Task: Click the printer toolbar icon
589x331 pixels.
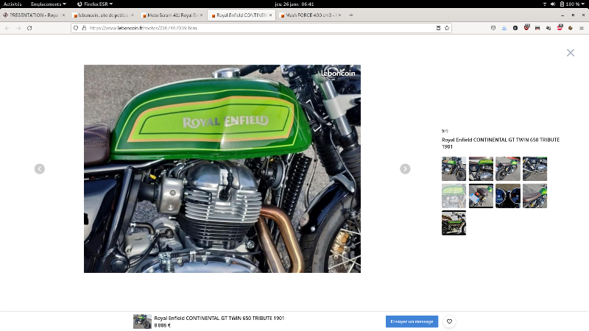Action: click(537, 28)
